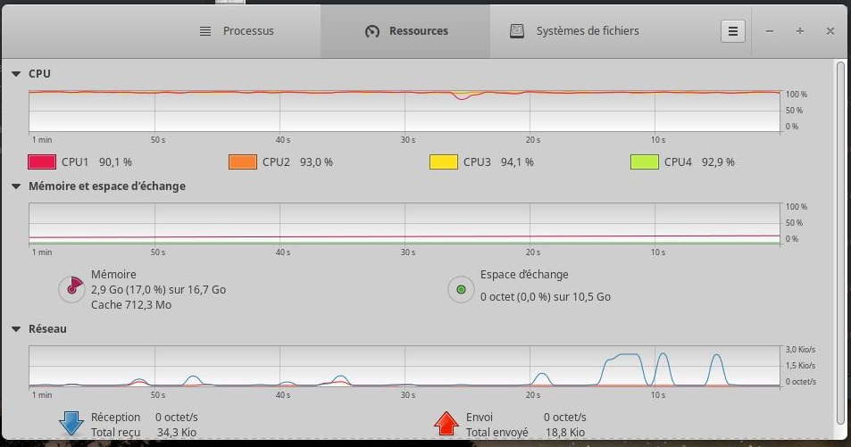Click the Réception blue arrow icon

[x=71, y=423]
